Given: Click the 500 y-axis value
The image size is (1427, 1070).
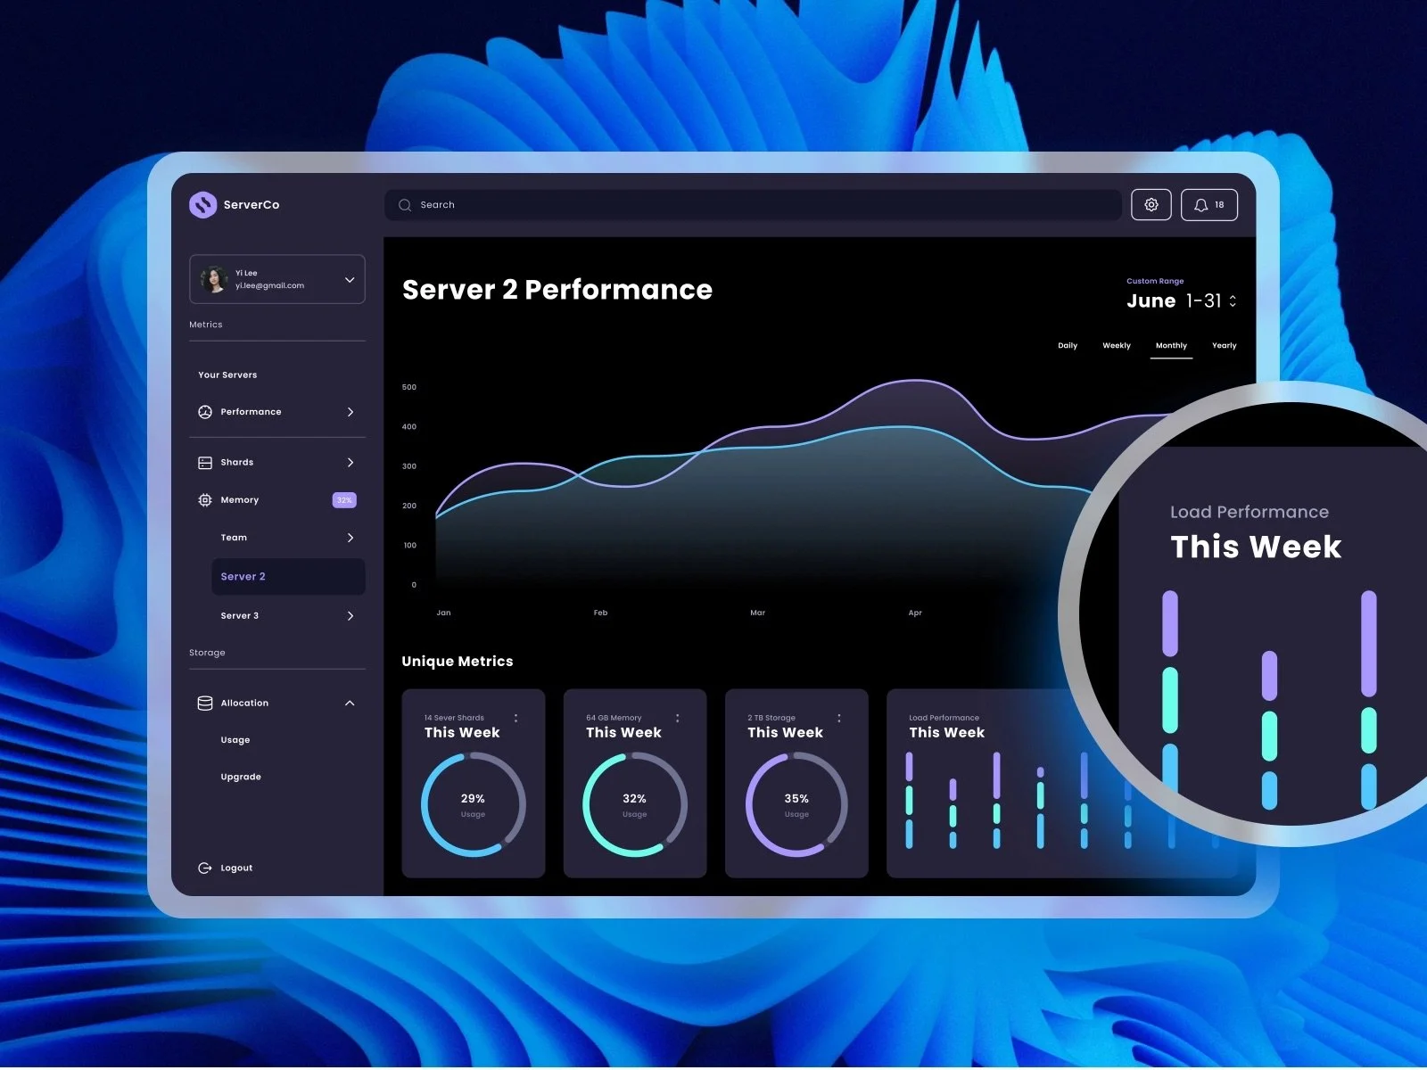Looking at the screenshot, I should (x=409, y=388).
